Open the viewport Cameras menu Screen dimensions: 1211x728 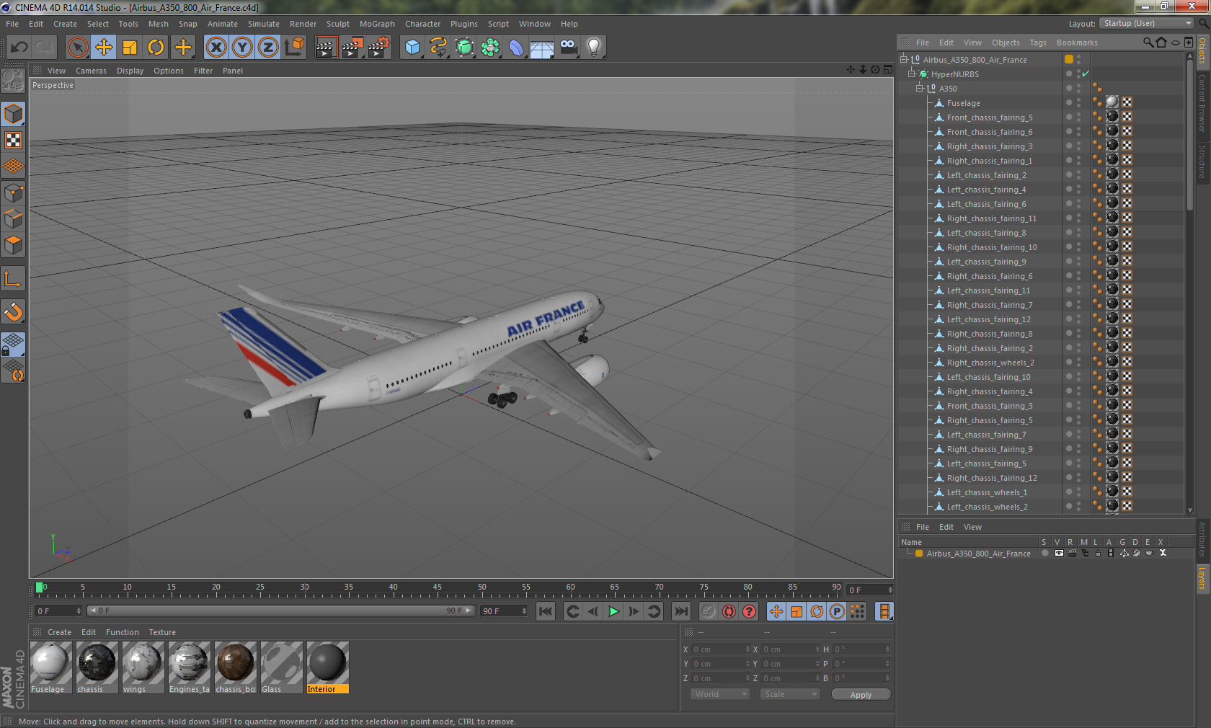(91, 71)
